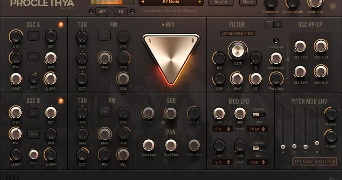Click the filter ENV knob
Screen dimensions: 342x180
pos(237,78)
